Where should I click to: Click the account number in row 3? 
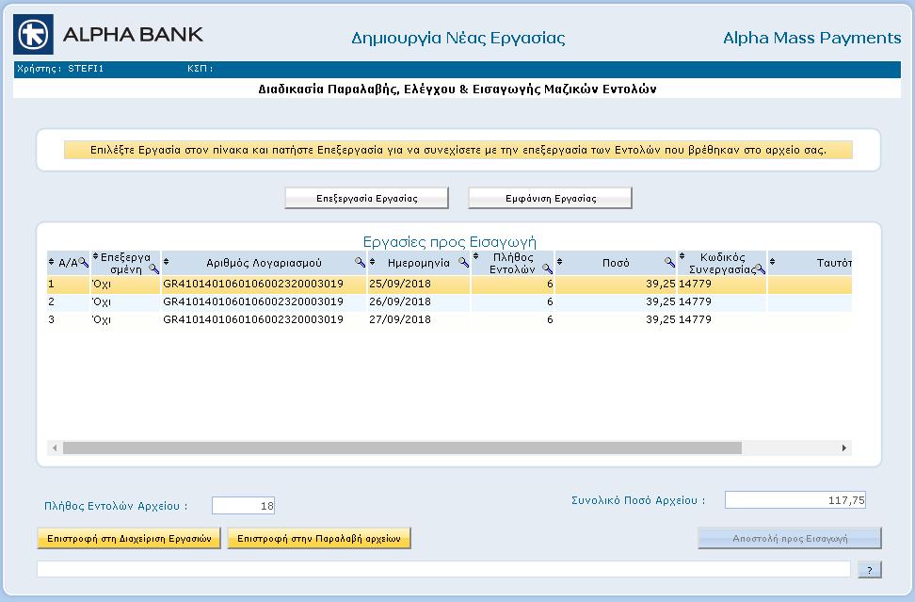(x=253, y=320)
